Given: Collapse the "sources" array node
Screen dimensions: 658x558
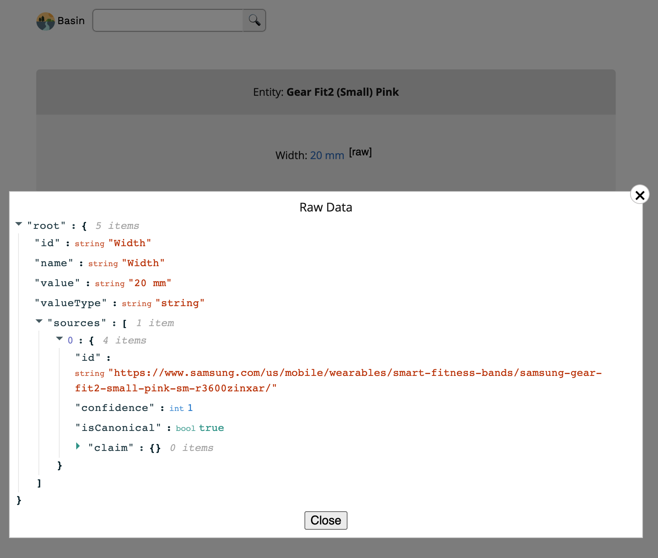Looking at the screenshot, I should coord(39,322).
